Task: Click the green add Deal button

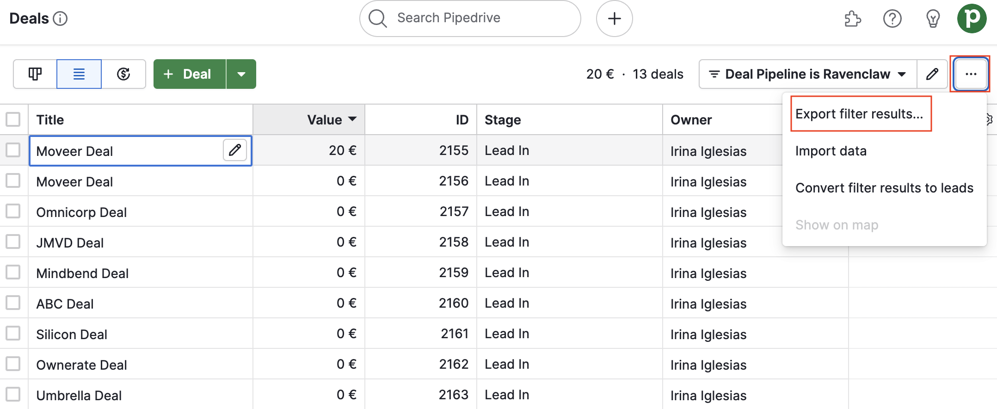Action: 190,74
